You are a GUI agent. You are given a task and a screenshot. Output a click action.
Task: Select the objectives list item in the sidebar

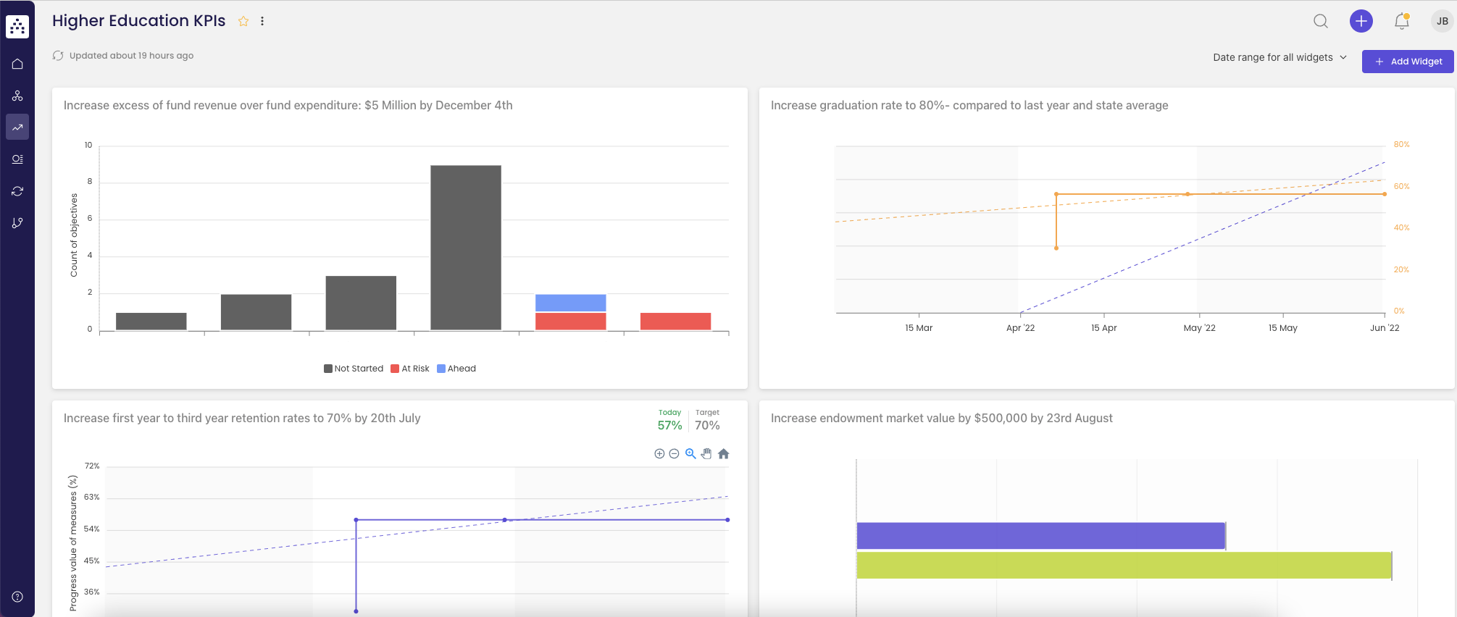click(x=17, y=159)
